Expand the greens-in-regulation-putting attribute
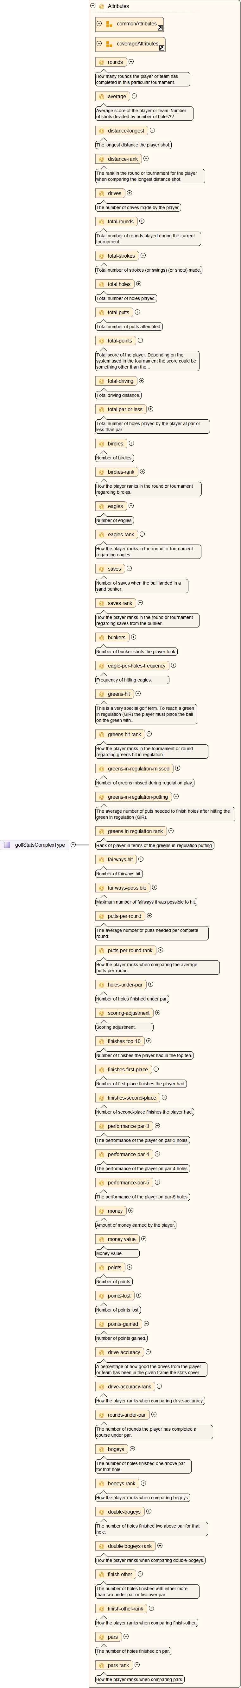Viewport: 241px width, 1688px height. [176, 797]
